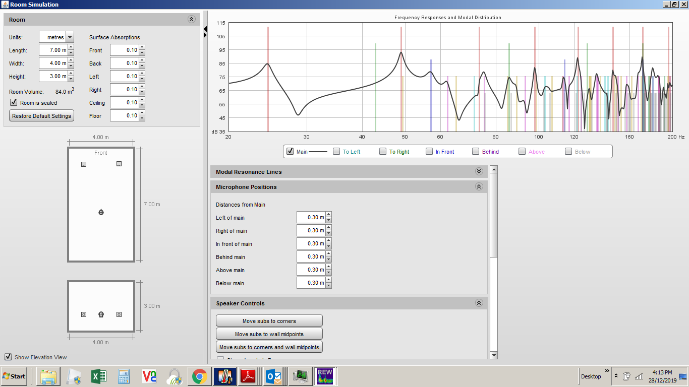Screen dimensions: 689x387
Task: Increase Left of main distance spinner
Action: point(329,215)
